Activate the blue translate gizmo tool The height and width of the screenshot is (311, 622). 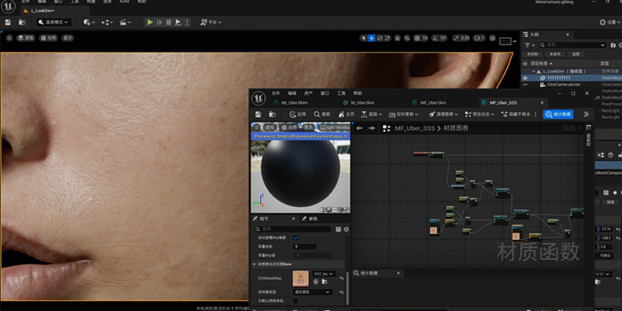(372, 38)
